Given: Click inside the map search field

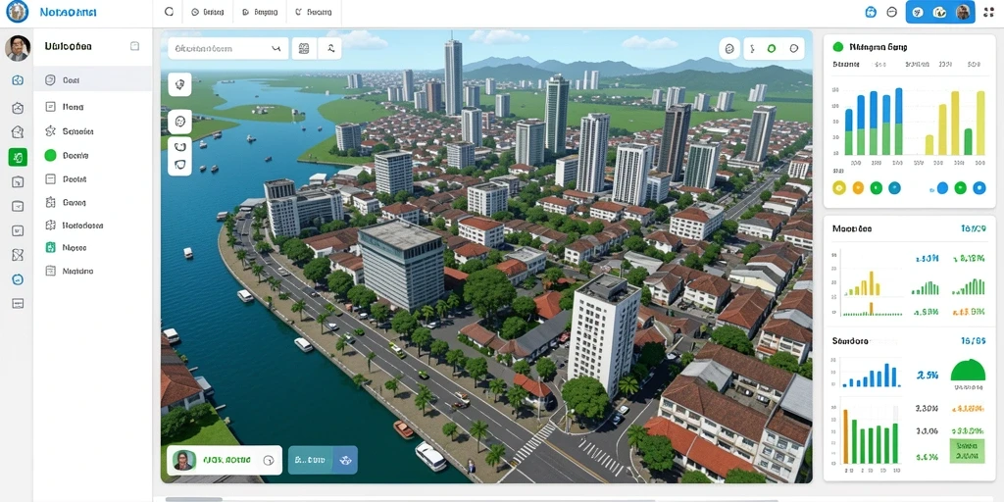Looking at the screenshot, I should click(x=227, y=48).
